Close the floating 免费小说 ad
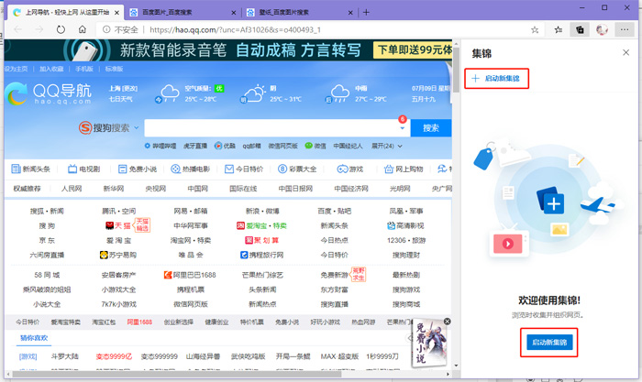Screen dimensions: 642x382 (448, 322)
